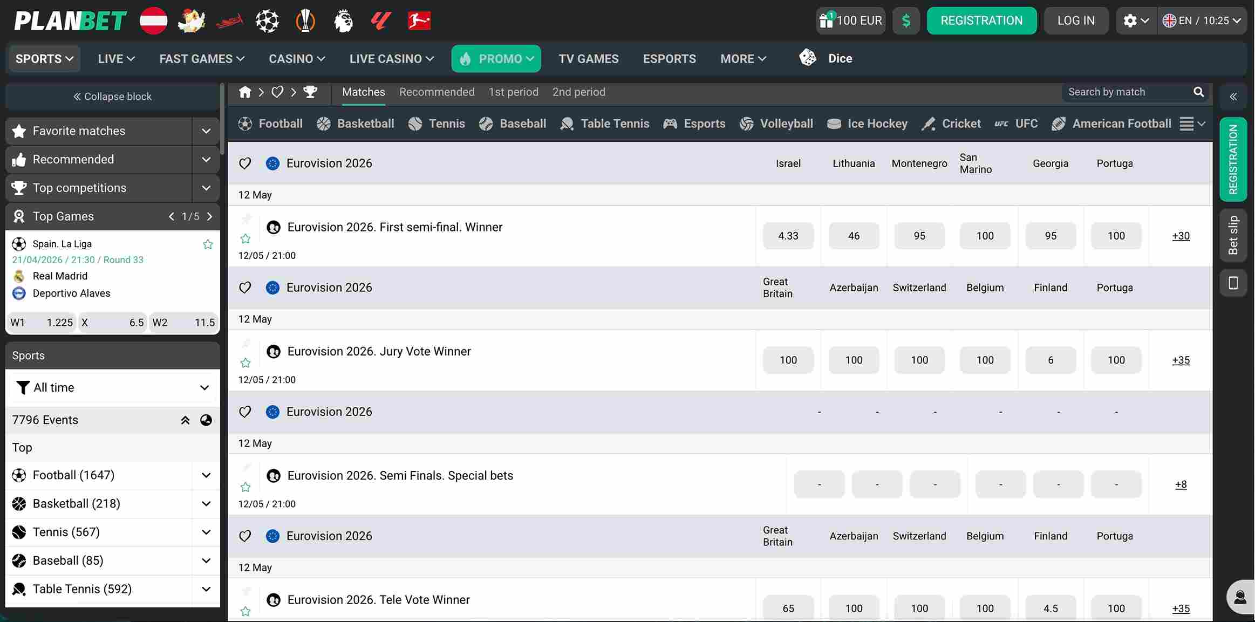Open the mobile app phone icon

click(x=1233, y=283)
